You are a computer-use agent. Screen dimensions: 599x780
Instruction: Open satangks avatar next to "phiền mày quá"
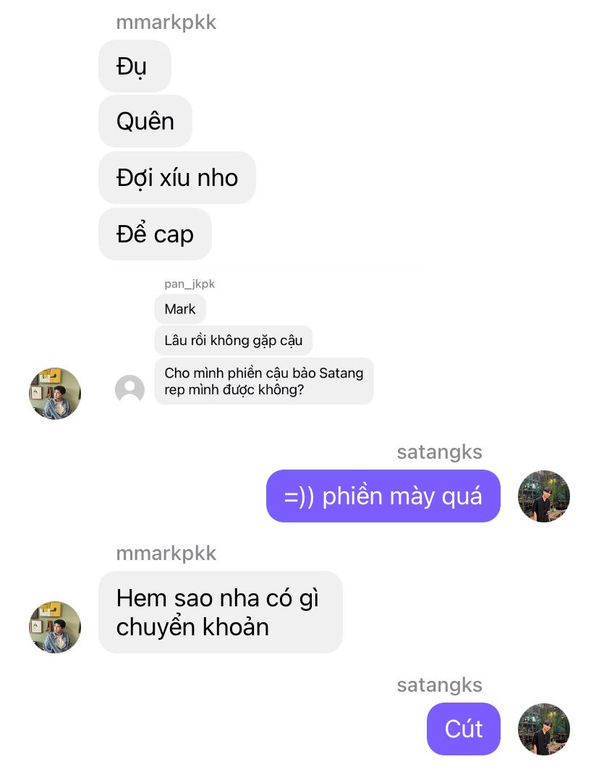coord(544,496)
